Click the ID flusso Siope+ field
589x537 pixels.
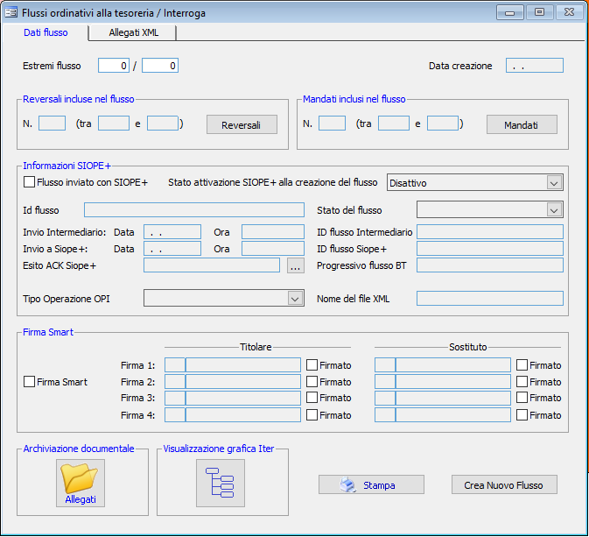coord(490,249)
